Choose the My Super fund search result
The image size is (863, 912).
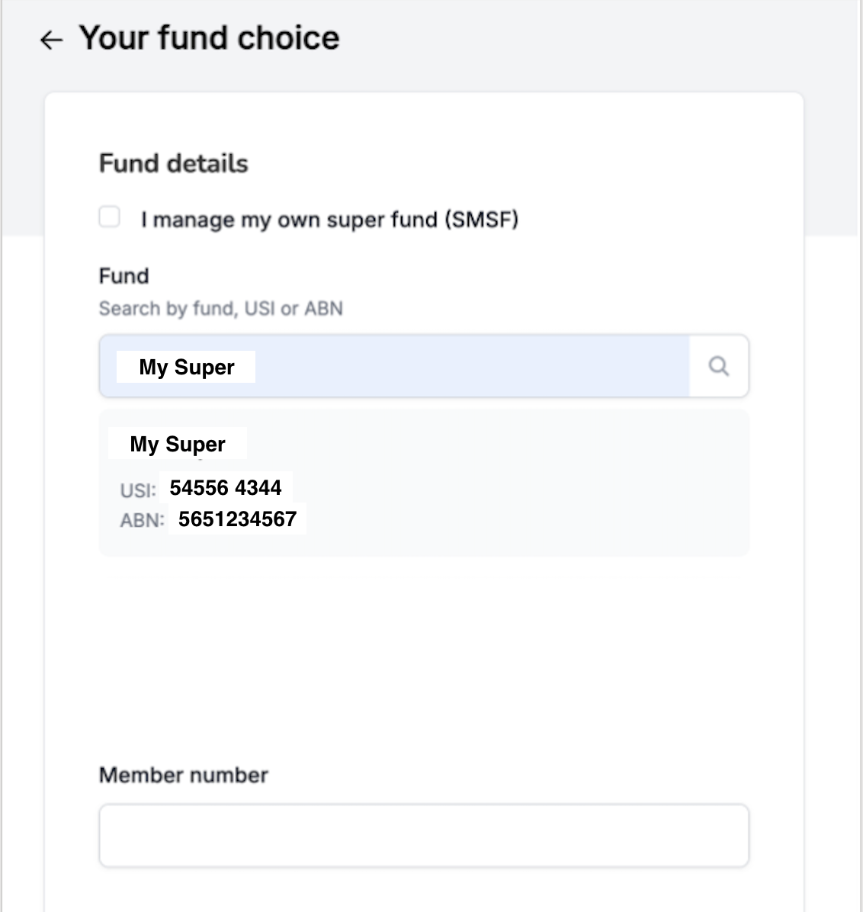pyautogui.click(x=424, y=483)
